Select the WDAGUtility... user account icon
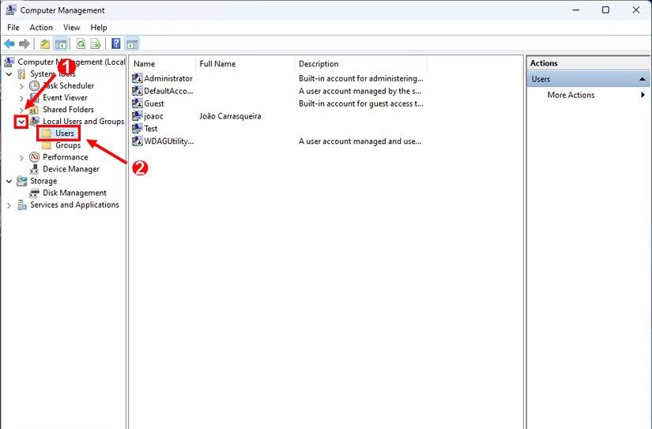The image size is (652, 429). point(138,141)
